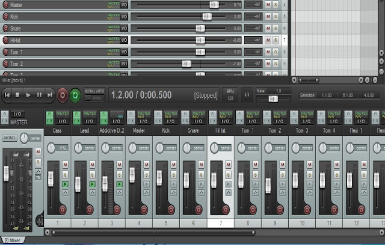Arm the HiHat track record button in track list
This screenshot has height=245, width=385.
coord(5,40)
